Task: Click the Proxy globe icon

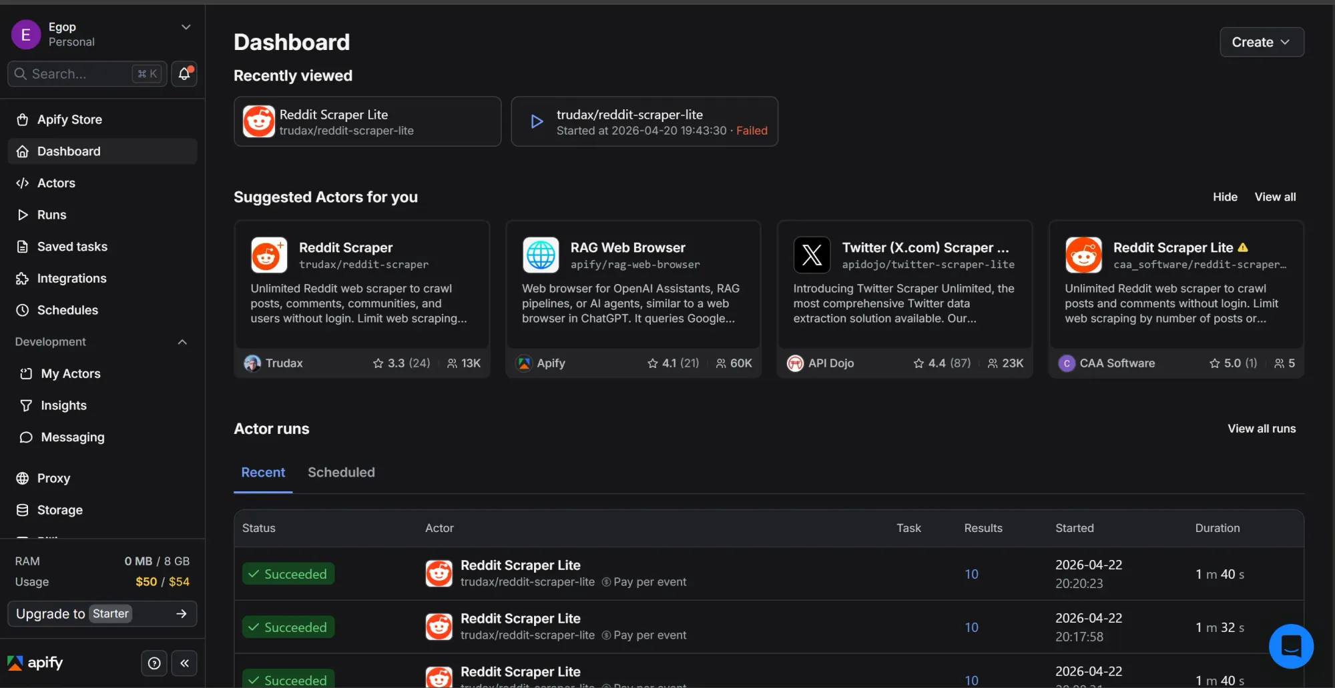Action: 22,478
